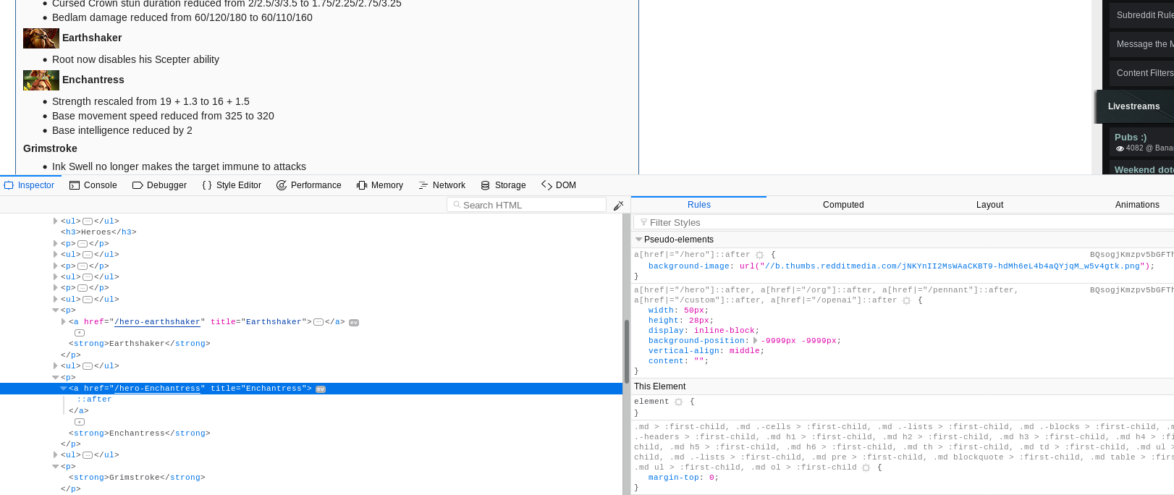This screenshot has height=495, width=1174.
Task: Select the strong Earthshaker node
Action: [x=140, y=344]
